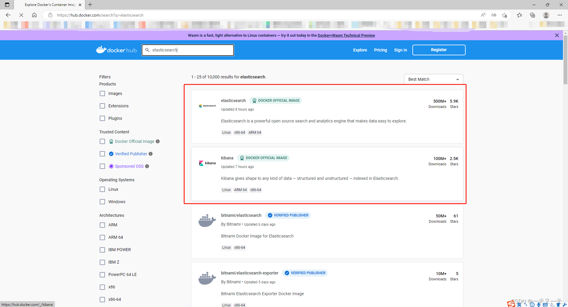Click Sponsored OSS purple icon in filters
This screenshot has height=307, width=568.
coord(111,166)
